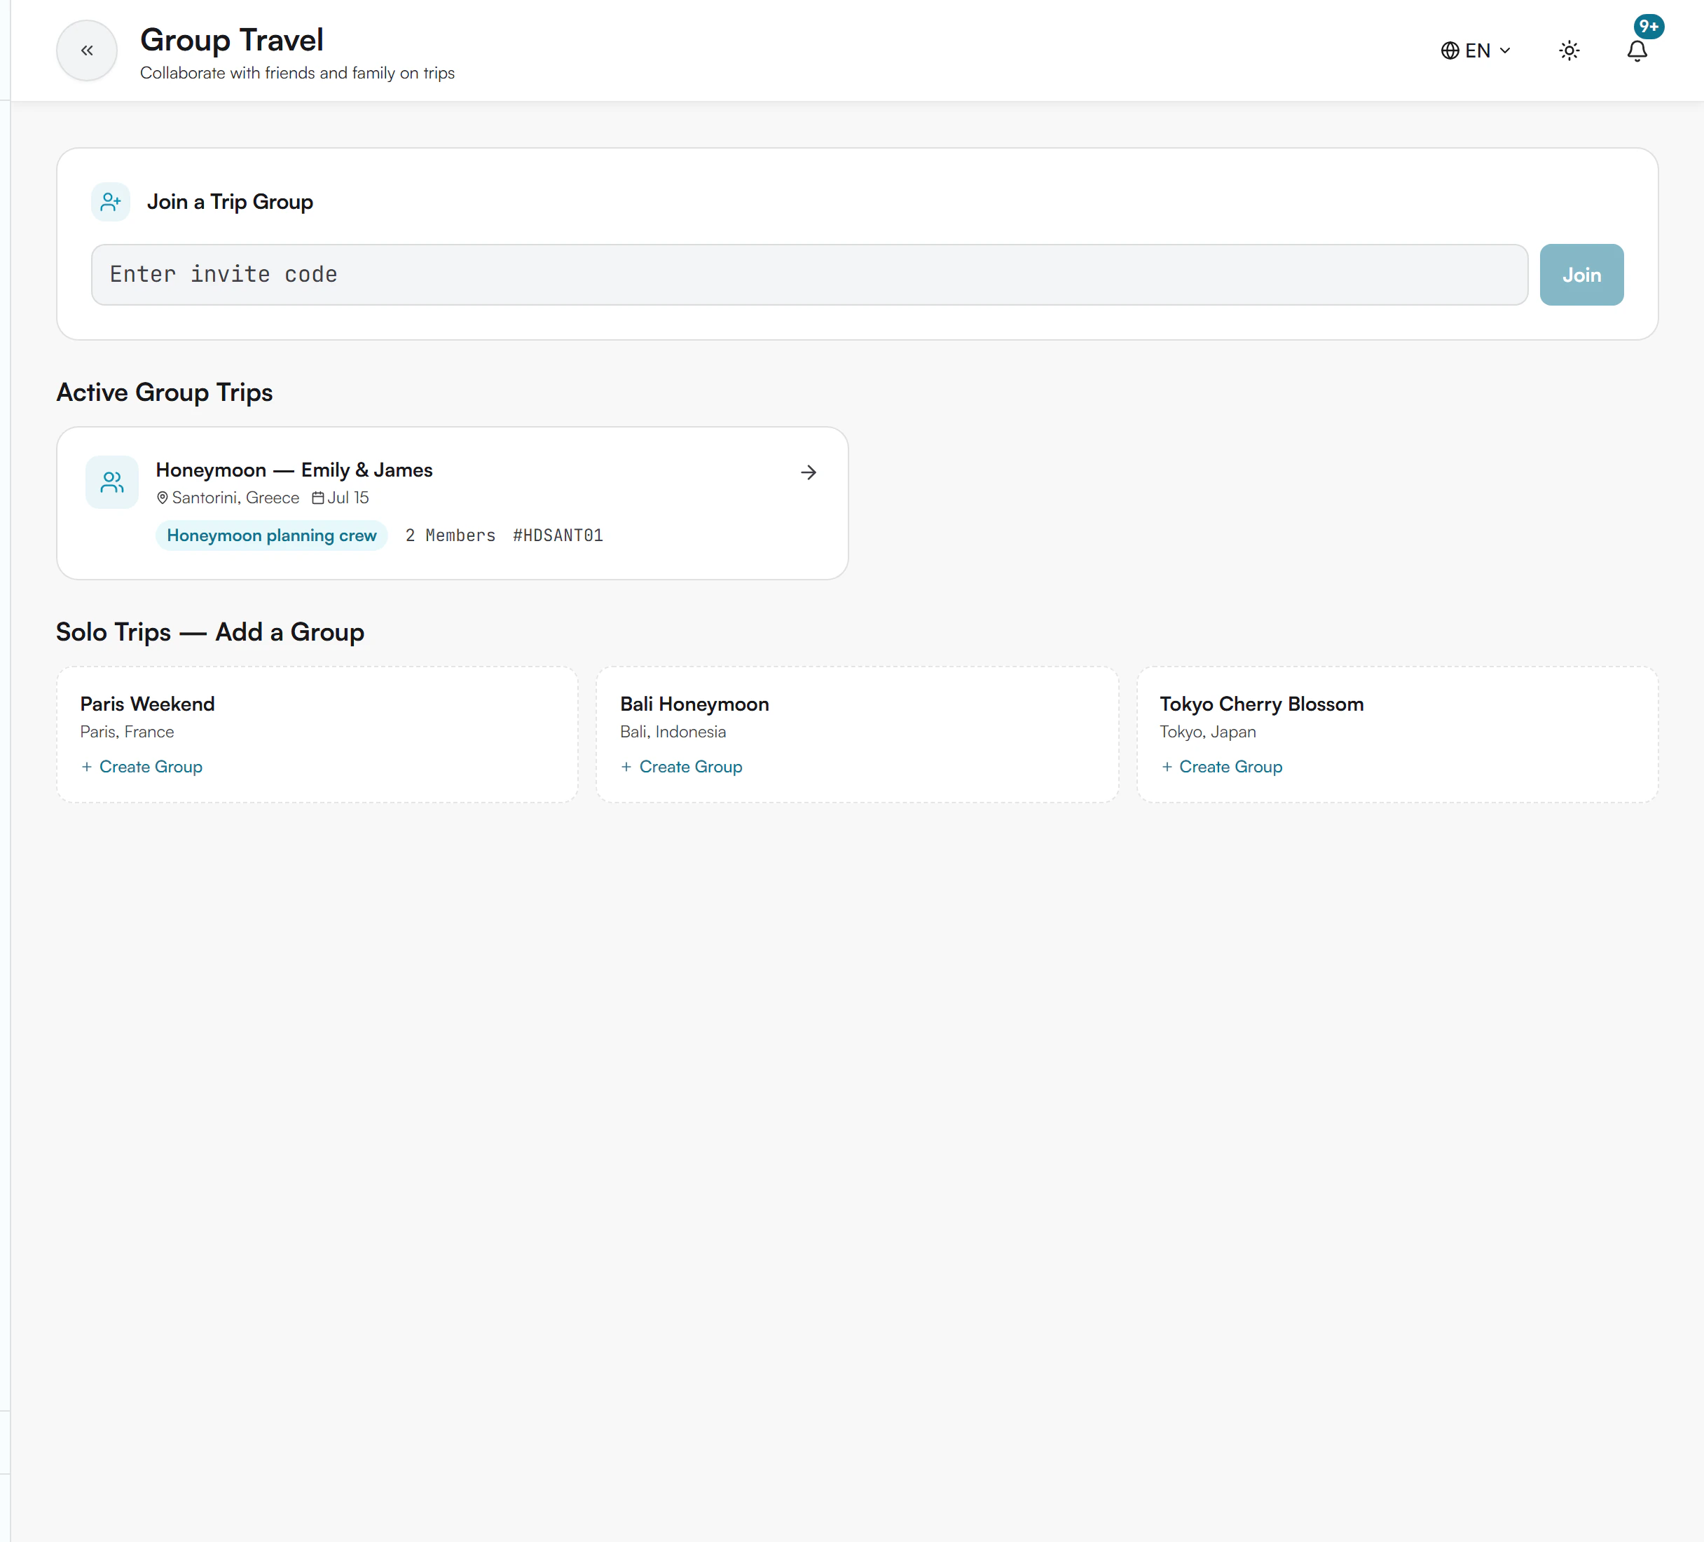This screenshot has width=1704, height=1542.
Task: Click the group members icon on Honeymoon card
Action: (x=111, y=483)
